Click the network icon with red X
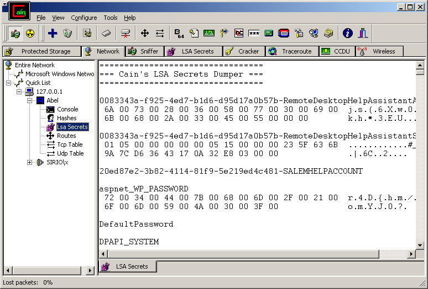 pos(126,34)
